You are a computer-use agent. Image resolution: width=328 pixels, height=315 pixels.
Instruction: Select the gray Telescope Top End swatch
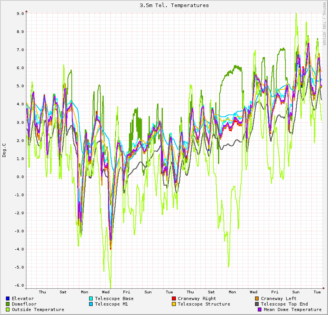click(x=257, y=304)
